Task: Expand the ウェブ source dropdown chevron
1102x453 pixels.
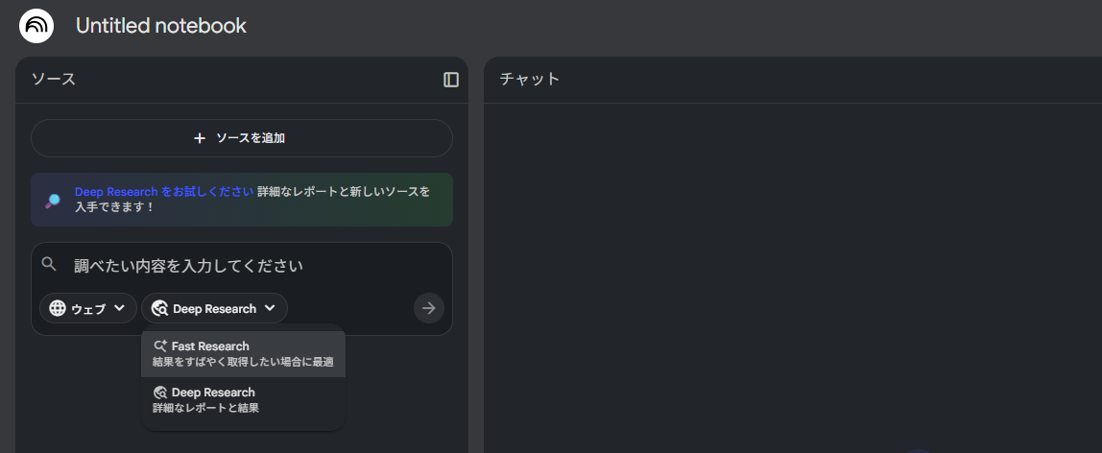Action: point(119,308)
